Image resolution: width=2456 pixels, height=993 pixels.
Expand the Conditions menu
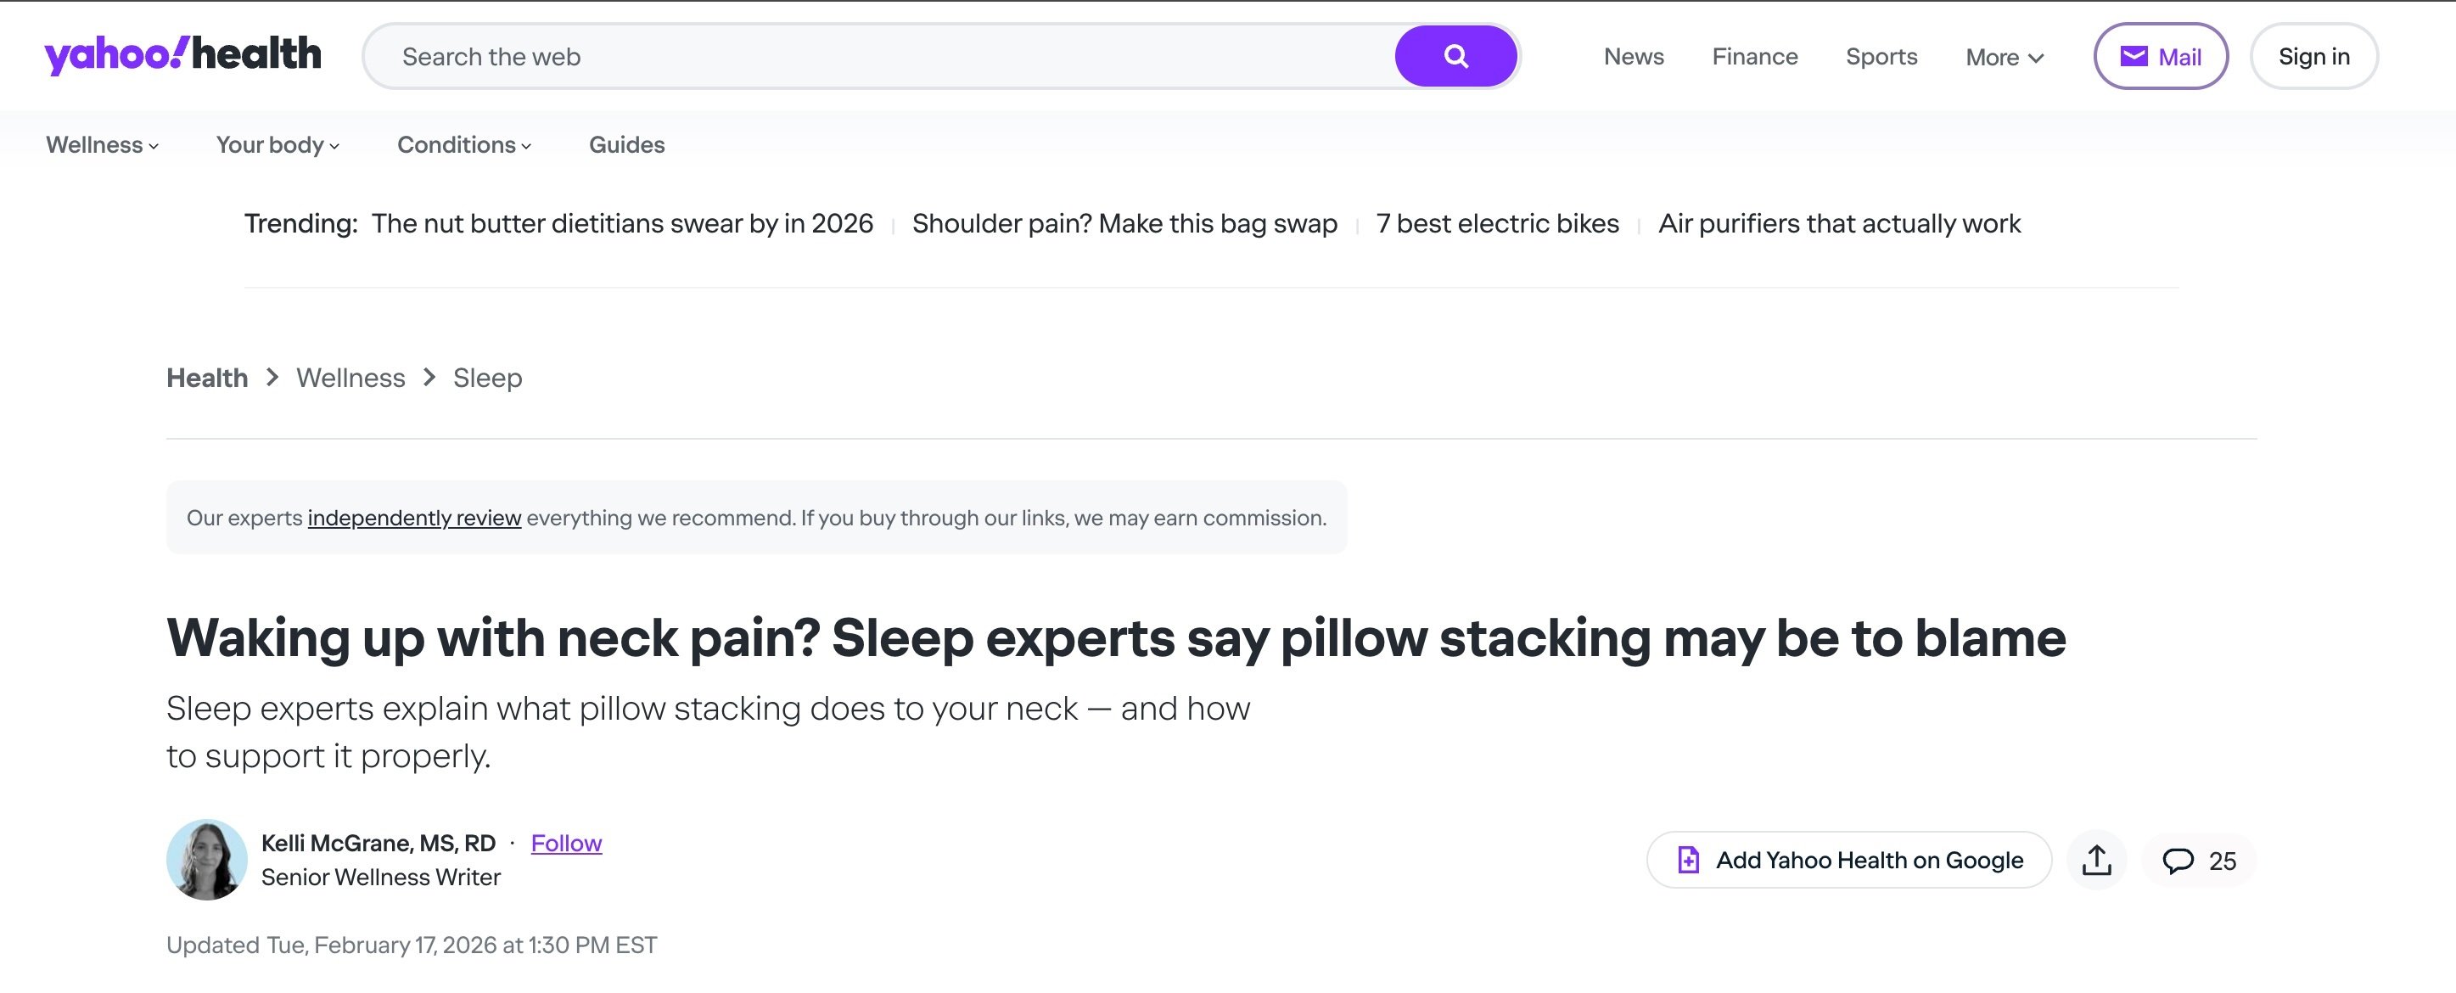tap(463, 145)
